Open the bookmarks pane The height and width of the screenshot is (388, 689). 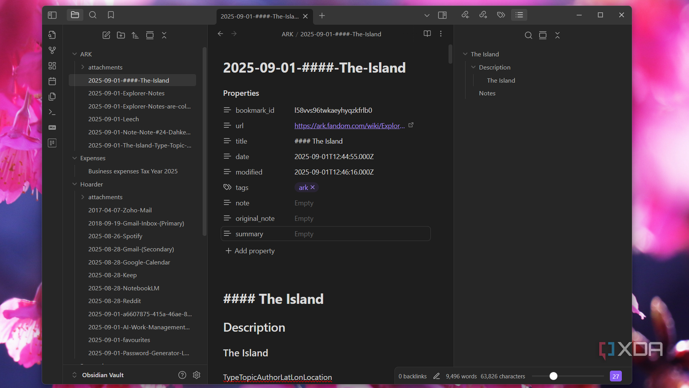(111, 15)
